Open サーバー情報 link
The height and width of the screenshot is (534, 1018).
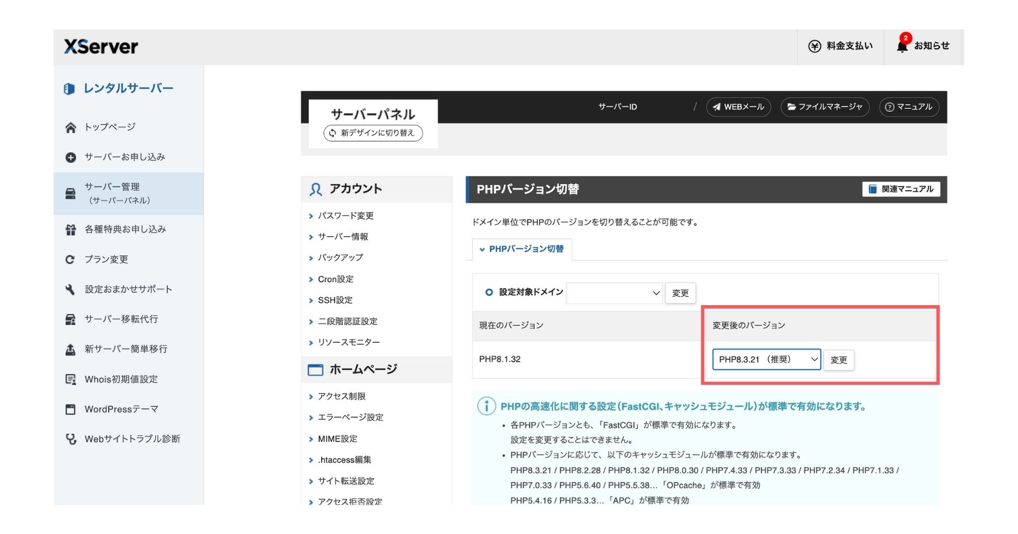343,237
